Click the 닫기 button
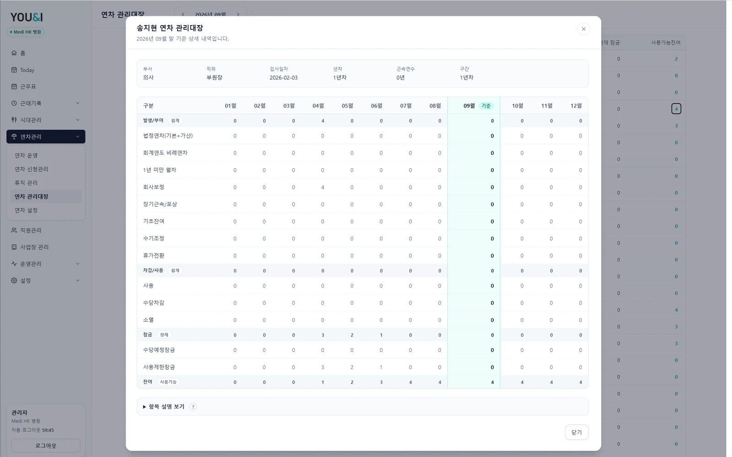This screenshot has width=732, height=457. pos(576,432)
